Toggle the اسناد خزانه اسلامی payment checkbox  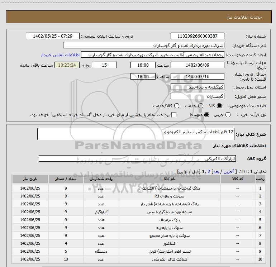click(x=174, y=115)
